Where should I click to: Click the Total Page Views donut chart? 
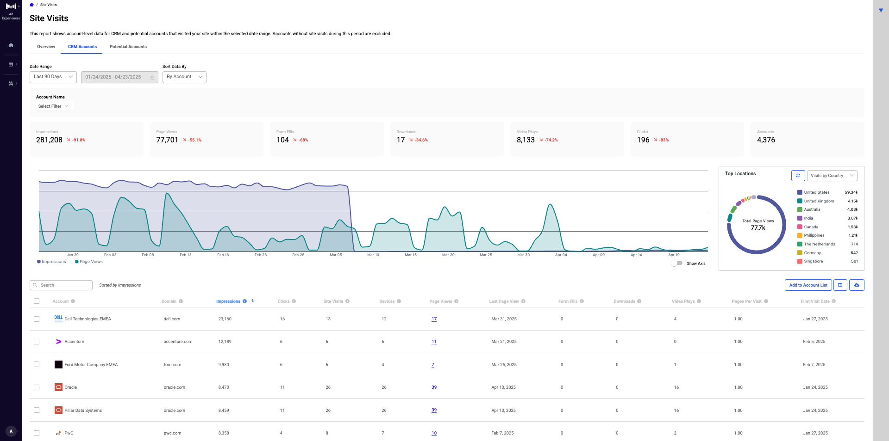(x=757, y=224)
